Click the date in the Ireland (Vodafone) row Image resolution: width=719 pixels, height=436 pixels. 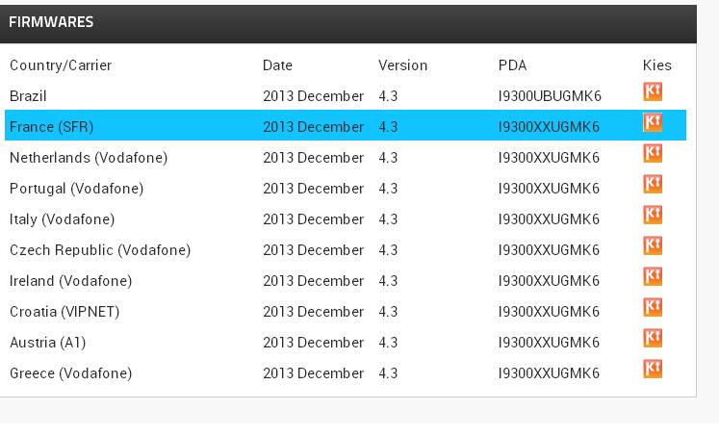click(313, 281)
